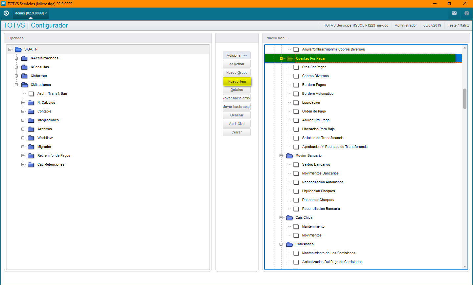Screen dimensions: 473x285
Task: Expand the N. Calculos node
Action: 23,102
